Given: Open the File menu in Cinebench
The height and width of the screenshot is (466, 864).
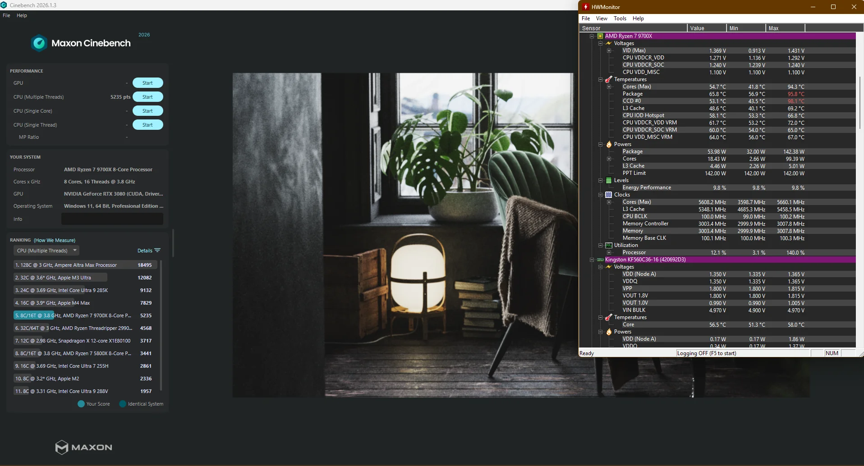Looking at the screenshot, I should (x=6, y=15).
